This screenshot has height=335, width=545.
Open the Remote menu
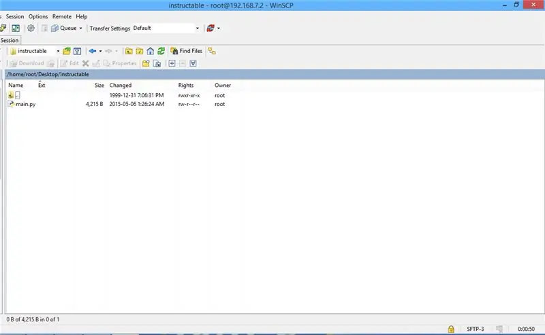click(62, 16)
